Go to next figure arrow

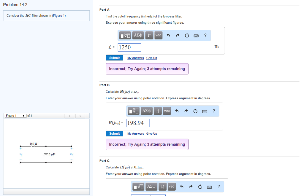80,116
